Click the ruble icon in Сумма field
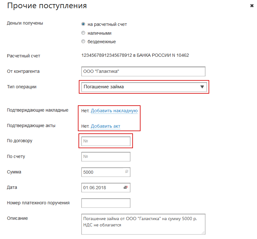Screen dimensions: 257x239 (x=126, y=172)
